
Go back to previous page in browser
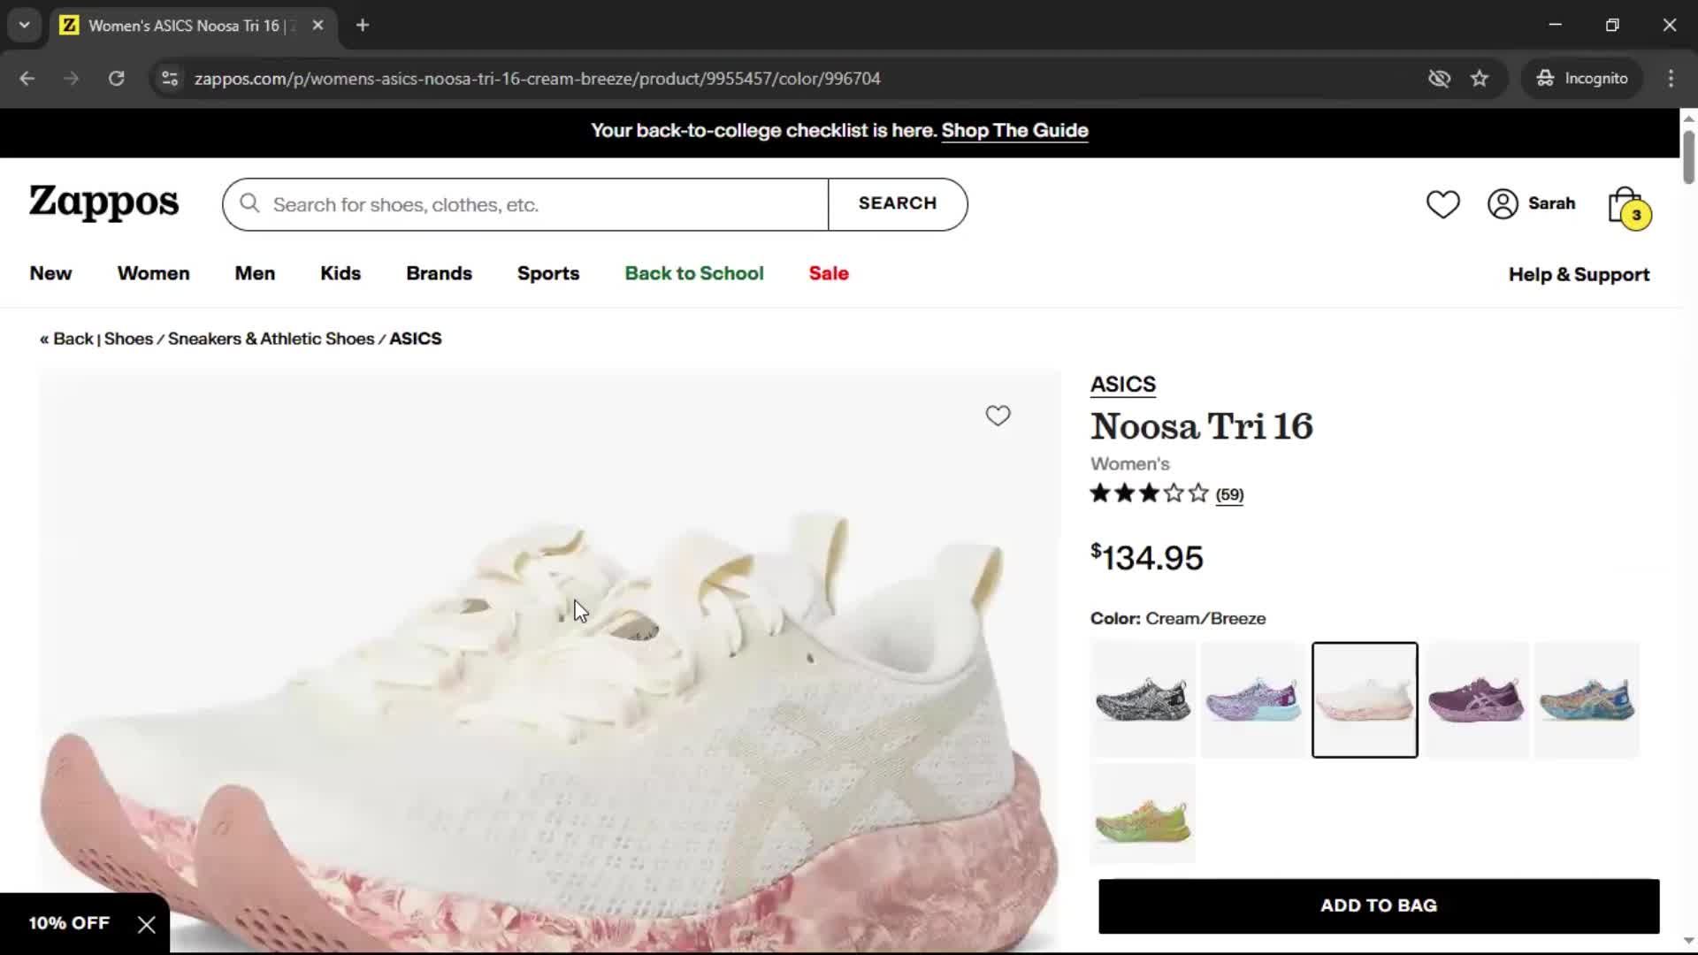[27, 78]
